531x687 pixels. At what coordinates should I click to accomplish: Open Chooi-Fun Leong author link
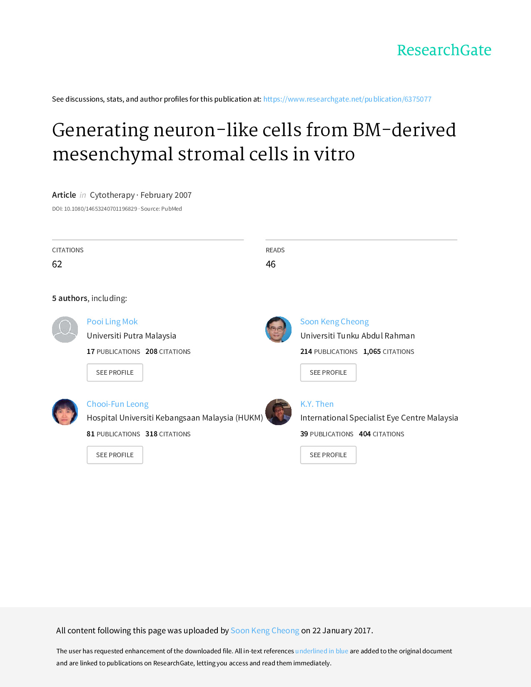click(x=117, y=404)
